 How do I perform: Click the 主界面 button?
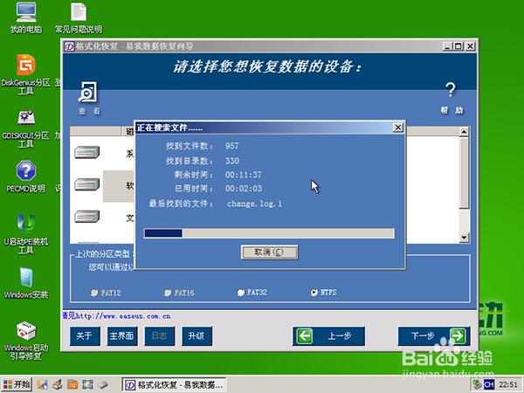pos(122,336)
